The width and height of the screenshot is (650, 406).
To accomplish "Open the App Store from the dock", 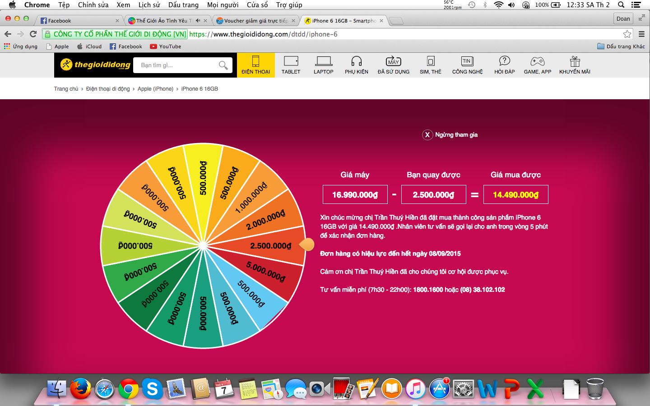I will click(439, 388).
